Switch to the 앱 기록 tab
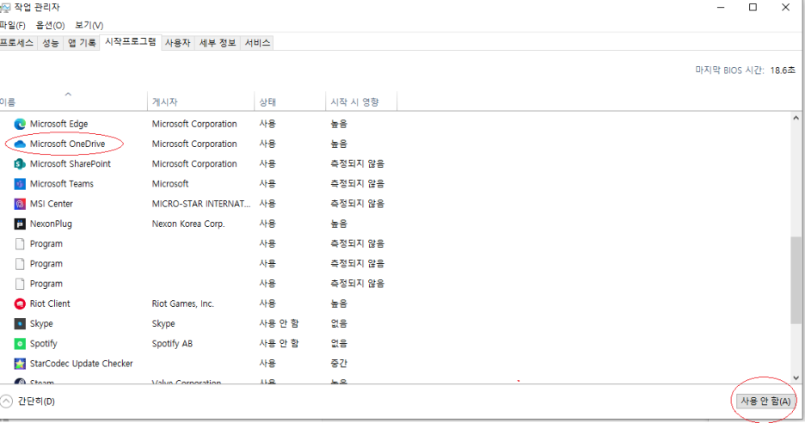The height and width of the screenshot is (423, 805). (82, 43)
